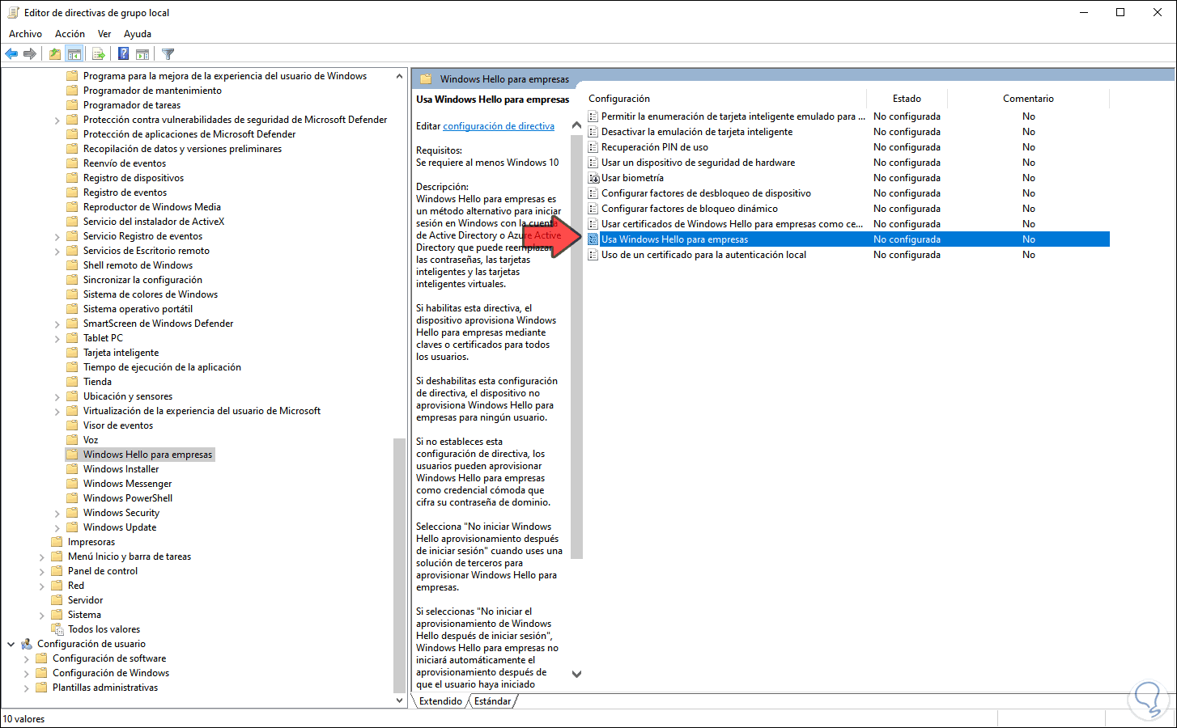Click the folder icon next to Windows PowerShell

72,498
